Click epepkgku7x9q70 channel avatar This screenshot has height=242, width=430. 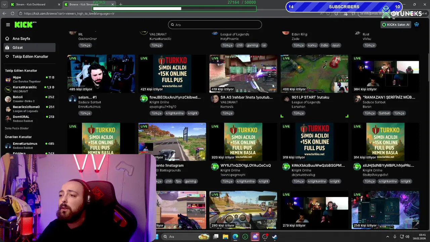pyautogui.click(x=144, y=98)
